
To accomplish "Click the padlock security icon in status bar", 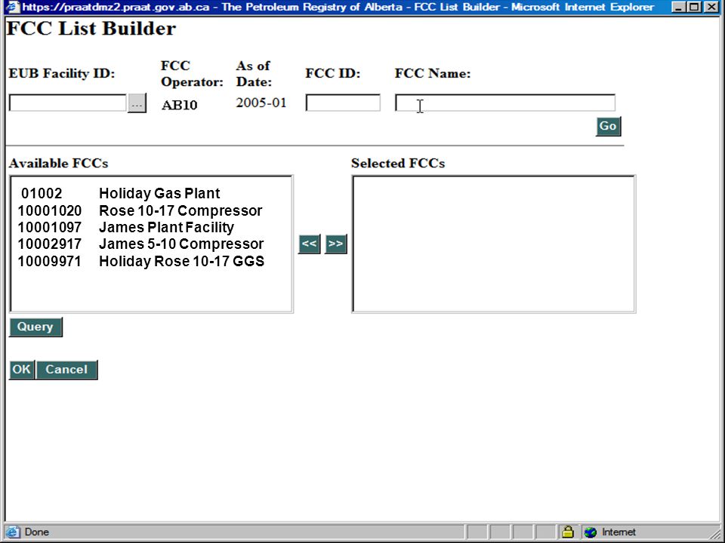I will [x=568, y=532].
